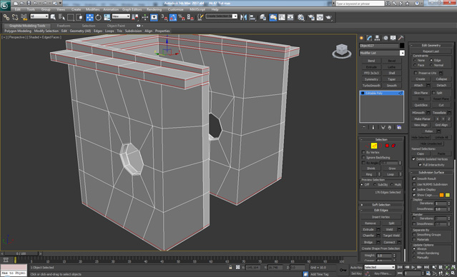
Task: Select Polygon sub-object level icon
Action: 387,146
